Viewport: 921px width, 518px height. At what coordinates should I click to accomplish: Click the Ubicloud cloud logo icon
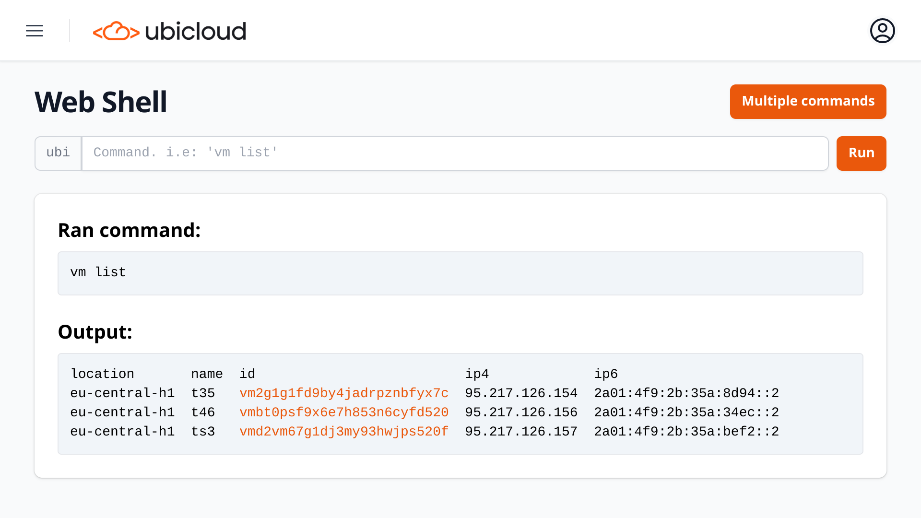(116, 31)
